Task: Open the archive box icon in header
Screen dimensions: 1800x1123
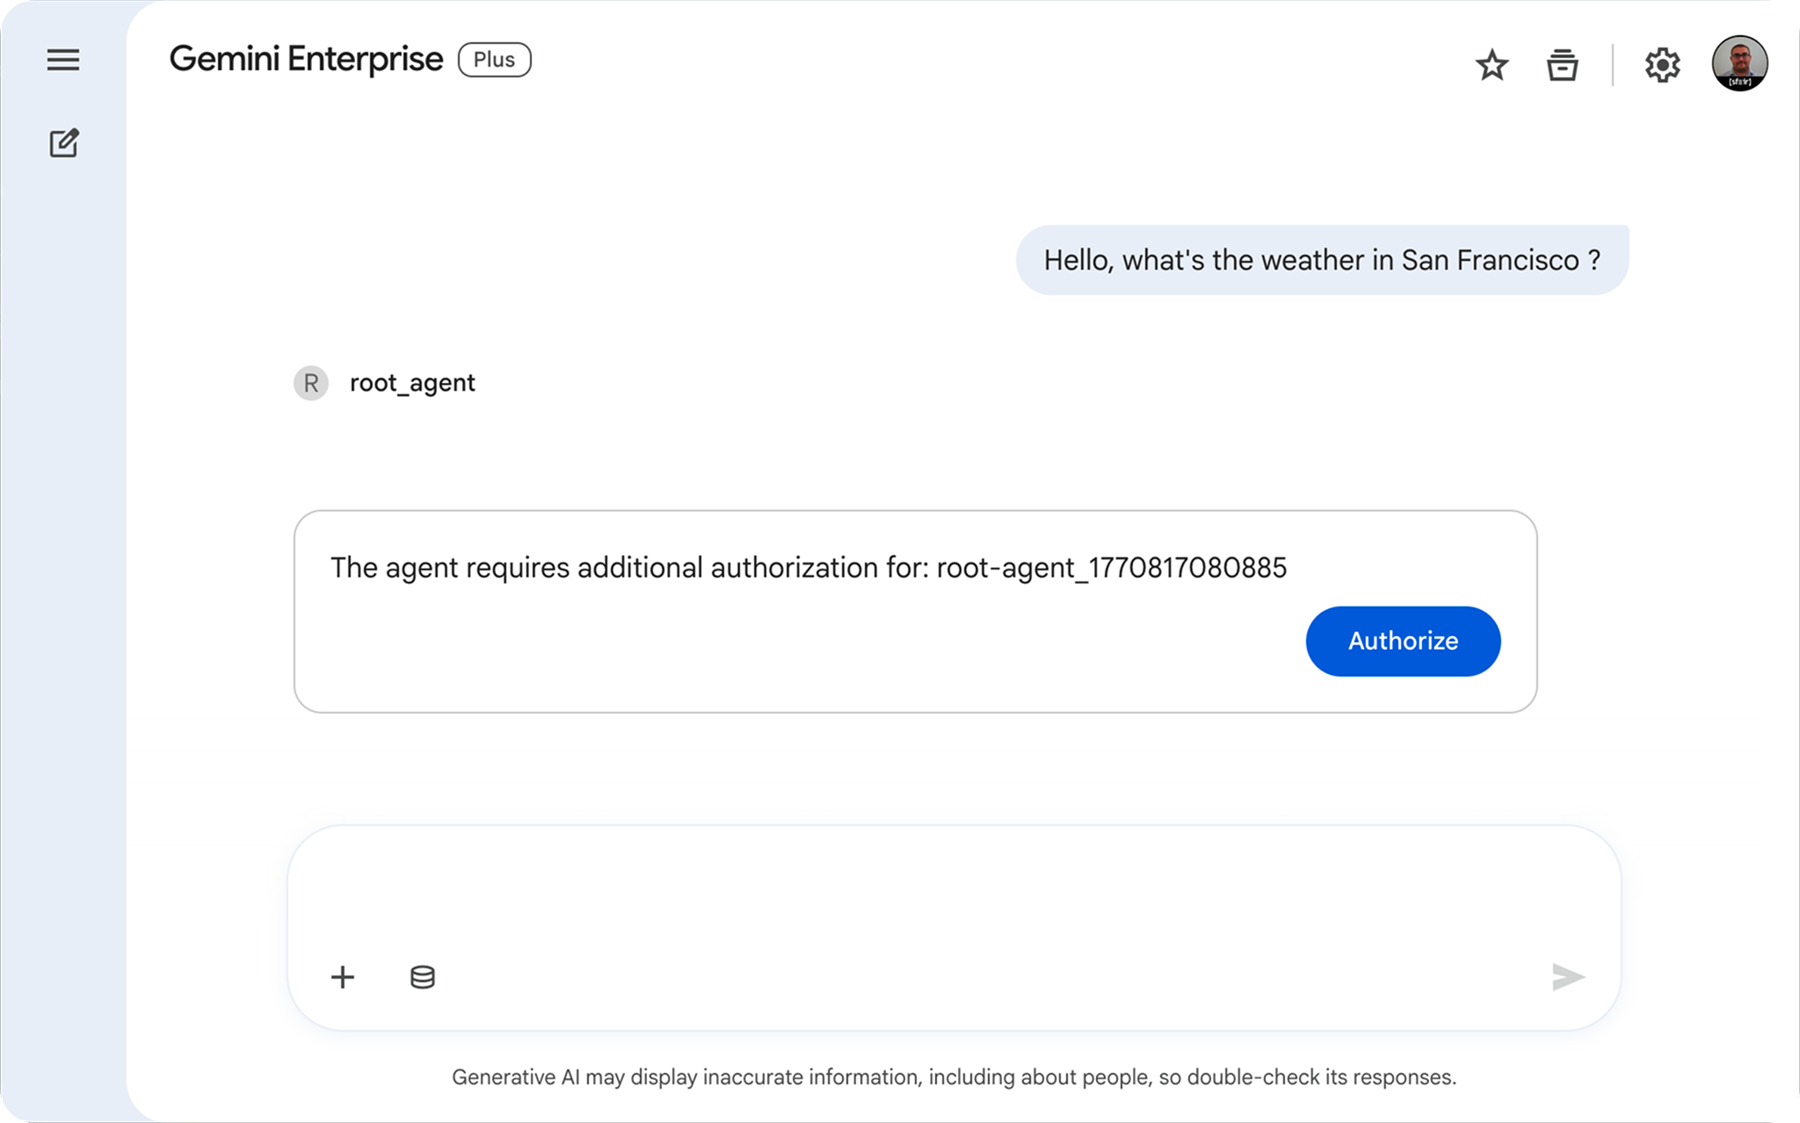Action: pos(1562,65)
